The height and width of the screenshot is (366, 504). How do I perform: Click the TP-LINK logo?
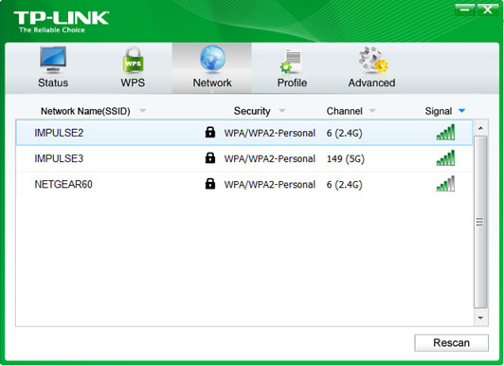(61, 22)
